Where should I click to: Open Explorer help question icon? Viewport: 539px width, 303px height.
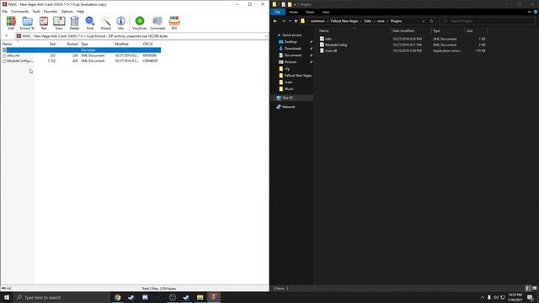[536, 12]
